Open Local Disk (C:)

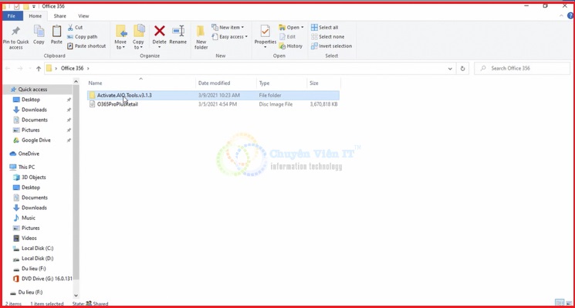37,249
